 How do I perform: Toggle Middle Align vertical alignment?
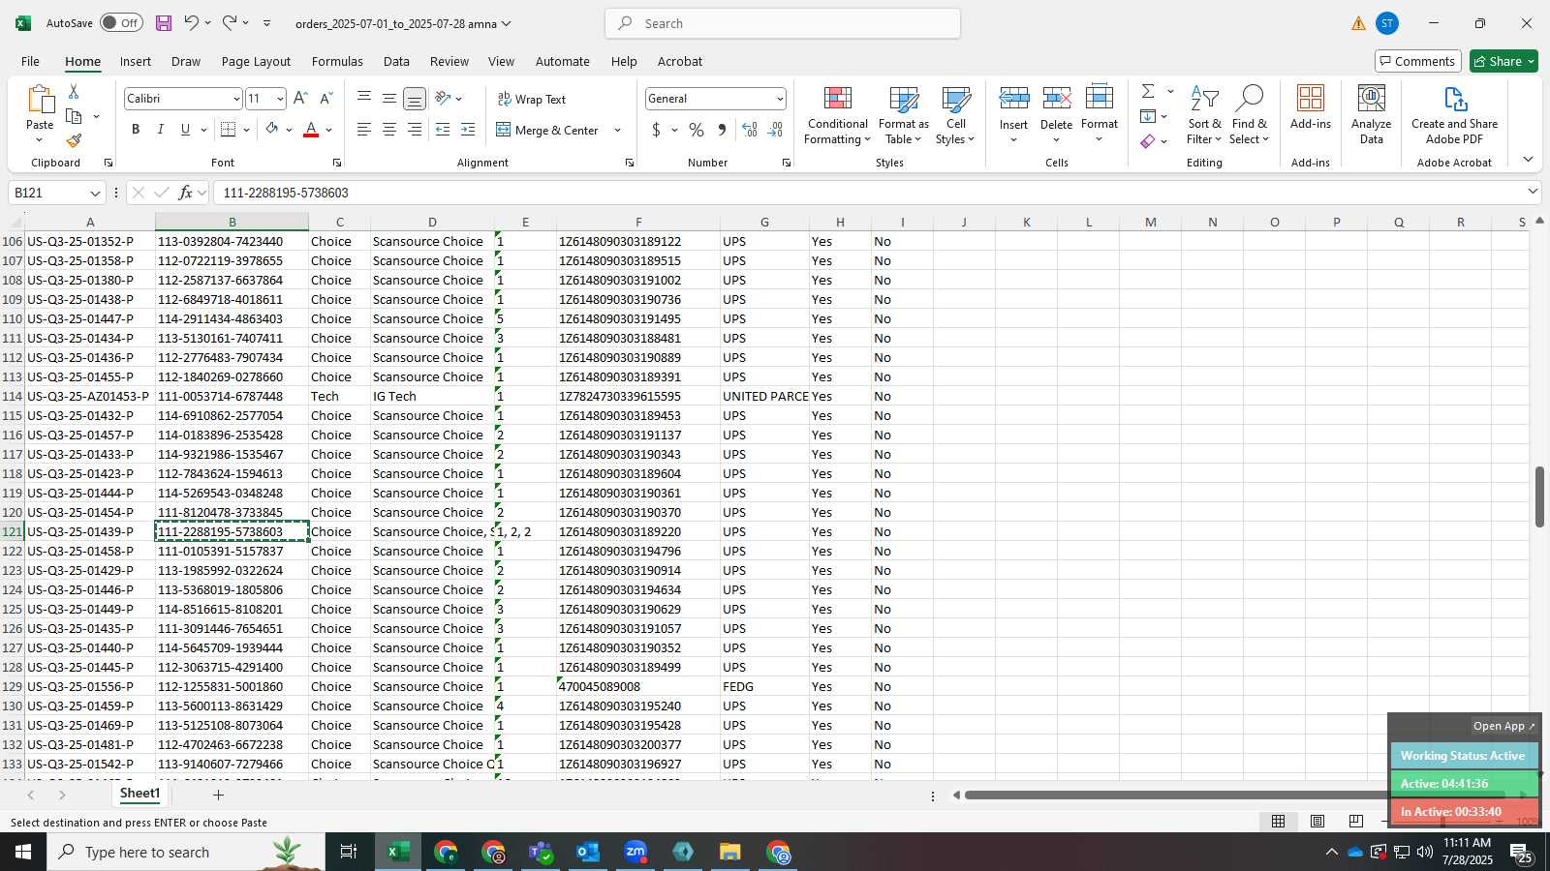[388, 99]
